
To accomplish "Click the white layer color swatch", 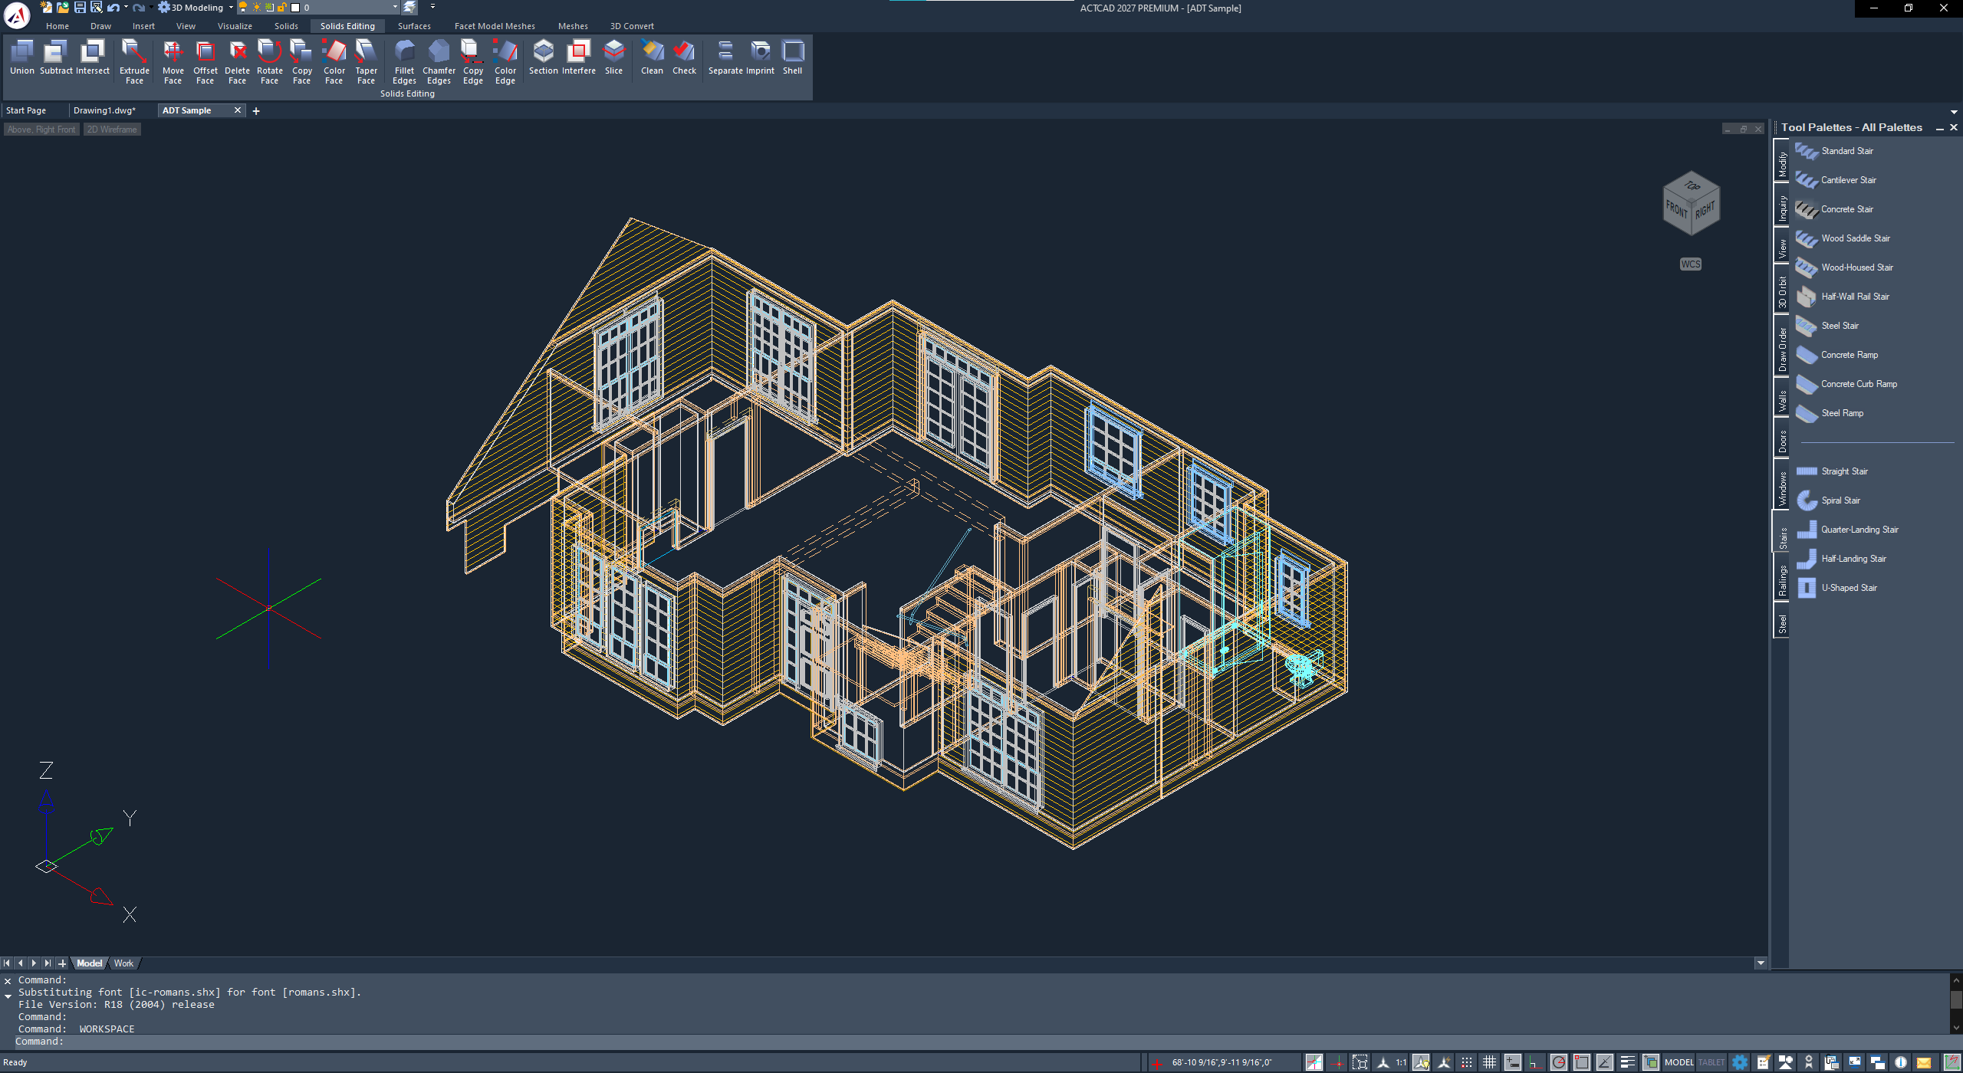I will (x=295, y=8).
